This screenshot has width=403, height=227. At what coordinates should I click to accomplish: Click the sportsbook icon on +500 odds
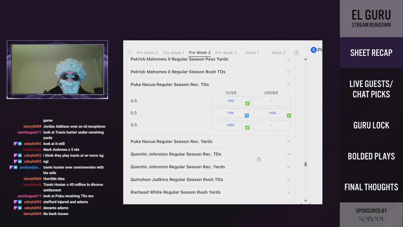click(247, 128)
